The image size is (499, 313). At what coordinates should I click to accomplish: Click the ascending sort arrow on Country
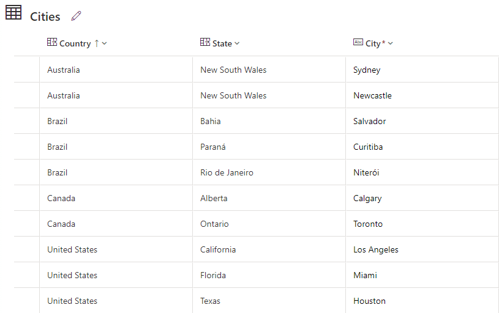point(96,43)
